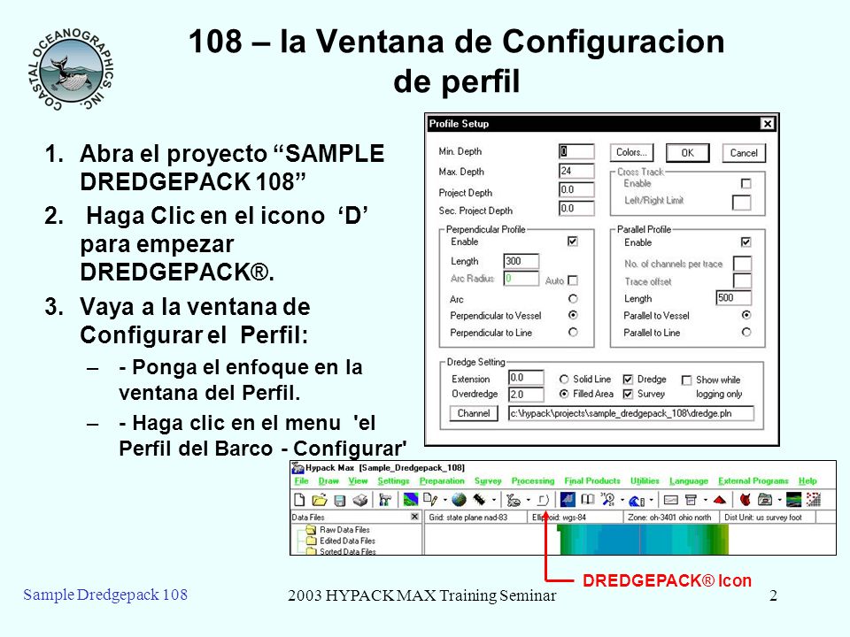Select Raw Data Files tree folder
Screen dimensions: 850x637
(337, 529)
